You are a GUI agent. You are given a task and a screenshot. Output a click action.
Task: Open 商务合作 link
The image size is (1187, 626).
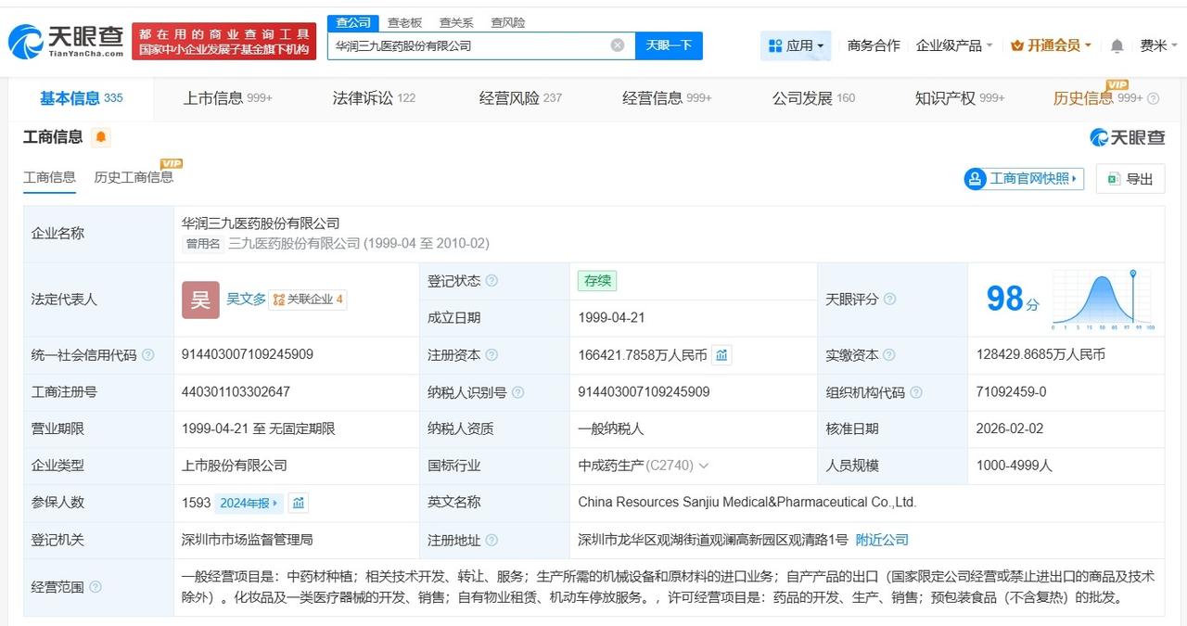[x=874, y=45]
